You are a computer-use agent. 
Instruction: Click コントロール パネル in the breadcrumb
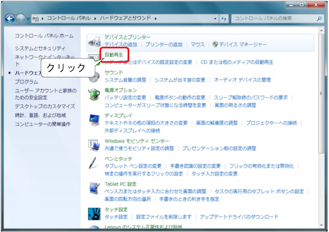click(x=69, y=18)
